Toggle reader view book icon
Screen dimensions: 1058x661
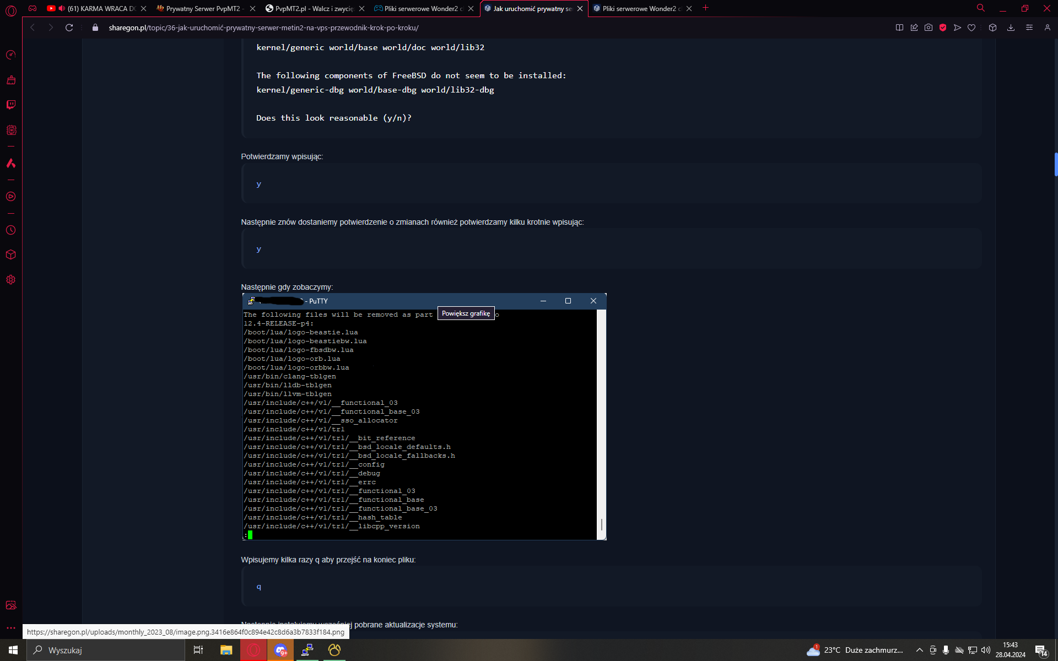(x=899, y=28)
